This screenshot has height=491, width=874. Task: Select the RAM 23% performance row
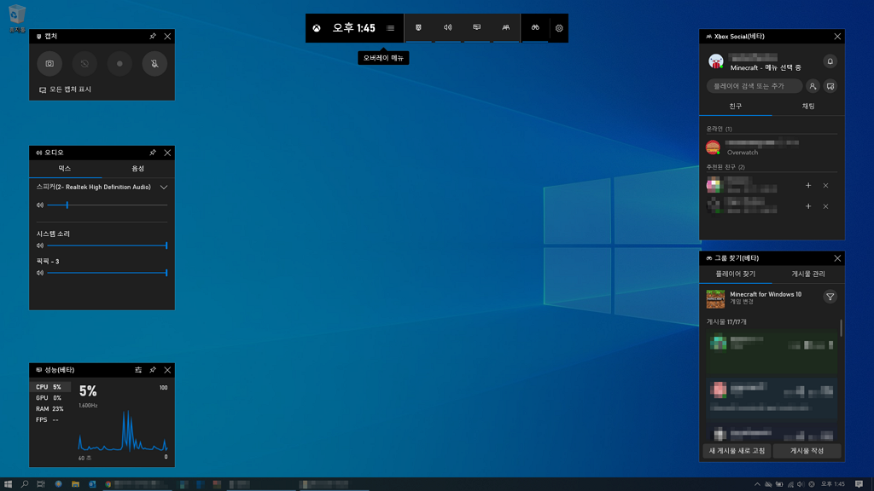click(50, 408)
